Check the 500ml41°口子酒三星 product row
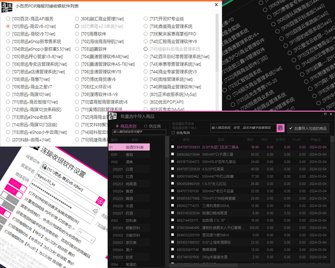335x268 pixels. 172,154
